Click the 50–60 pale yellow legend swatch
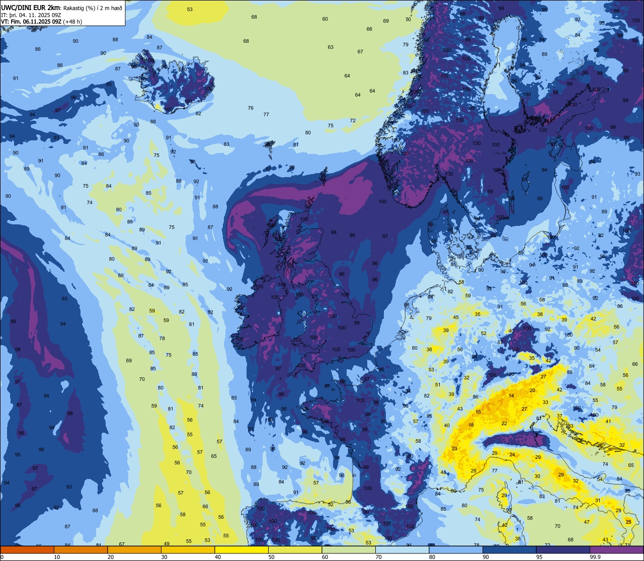This screenshot has width=644, height=561. (295, 550)
